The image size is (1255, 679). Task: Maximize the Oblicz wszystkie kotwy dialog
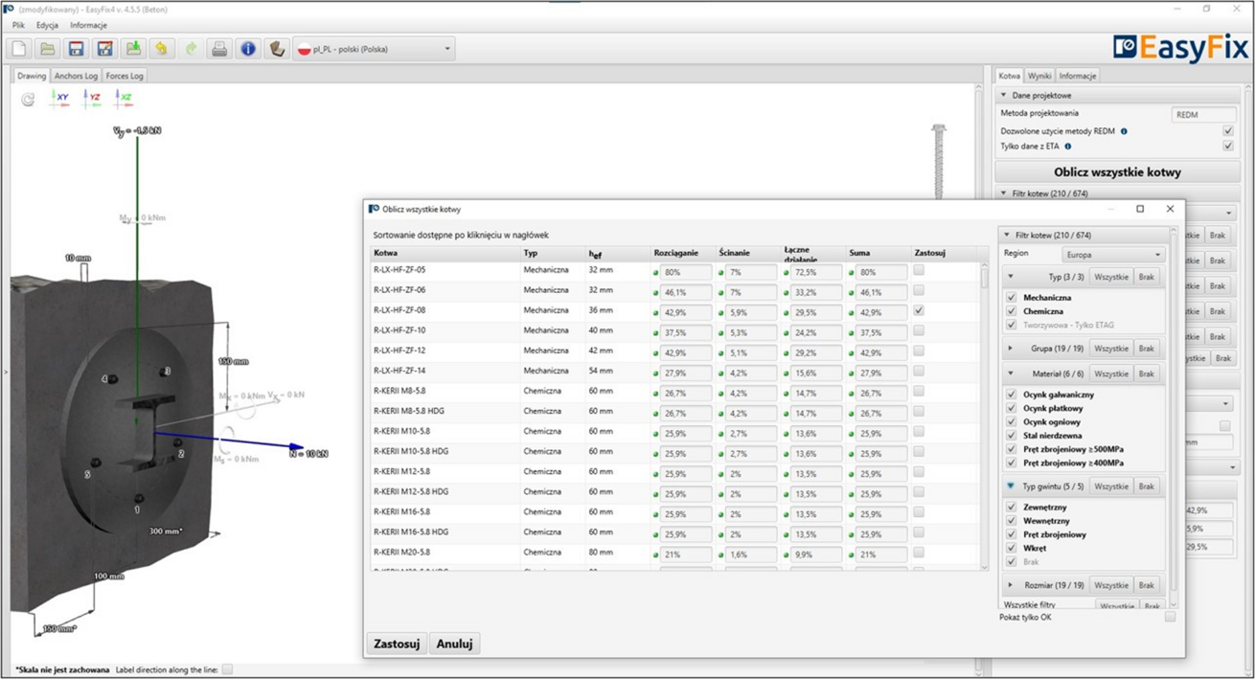(x=1140, y=209)
